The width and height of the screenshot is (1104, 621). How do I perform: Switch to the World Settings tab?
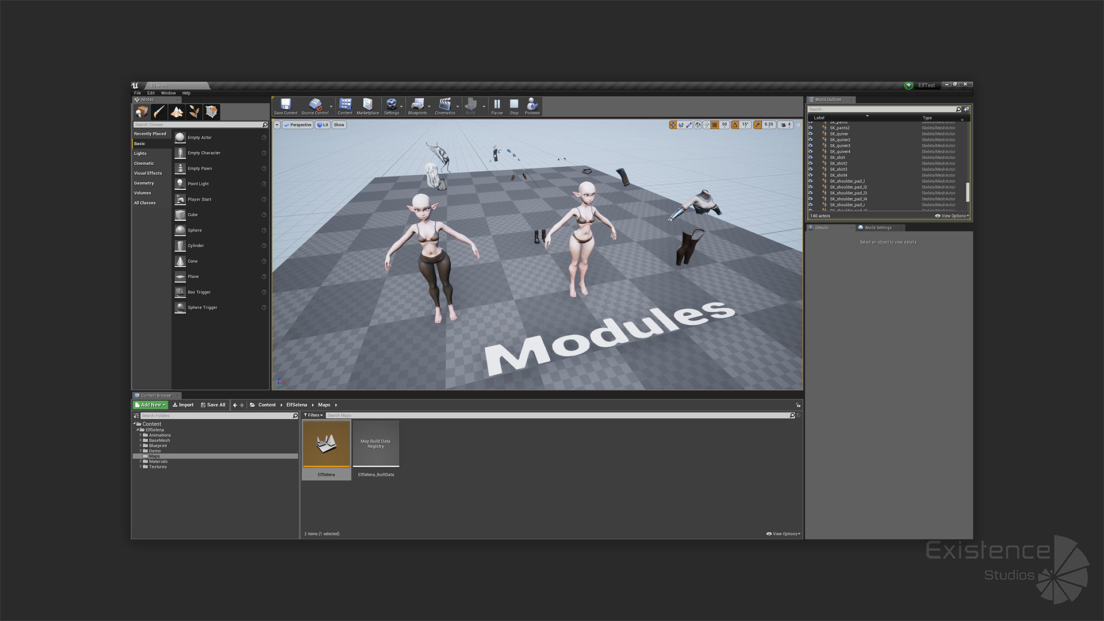pos(877,228)
